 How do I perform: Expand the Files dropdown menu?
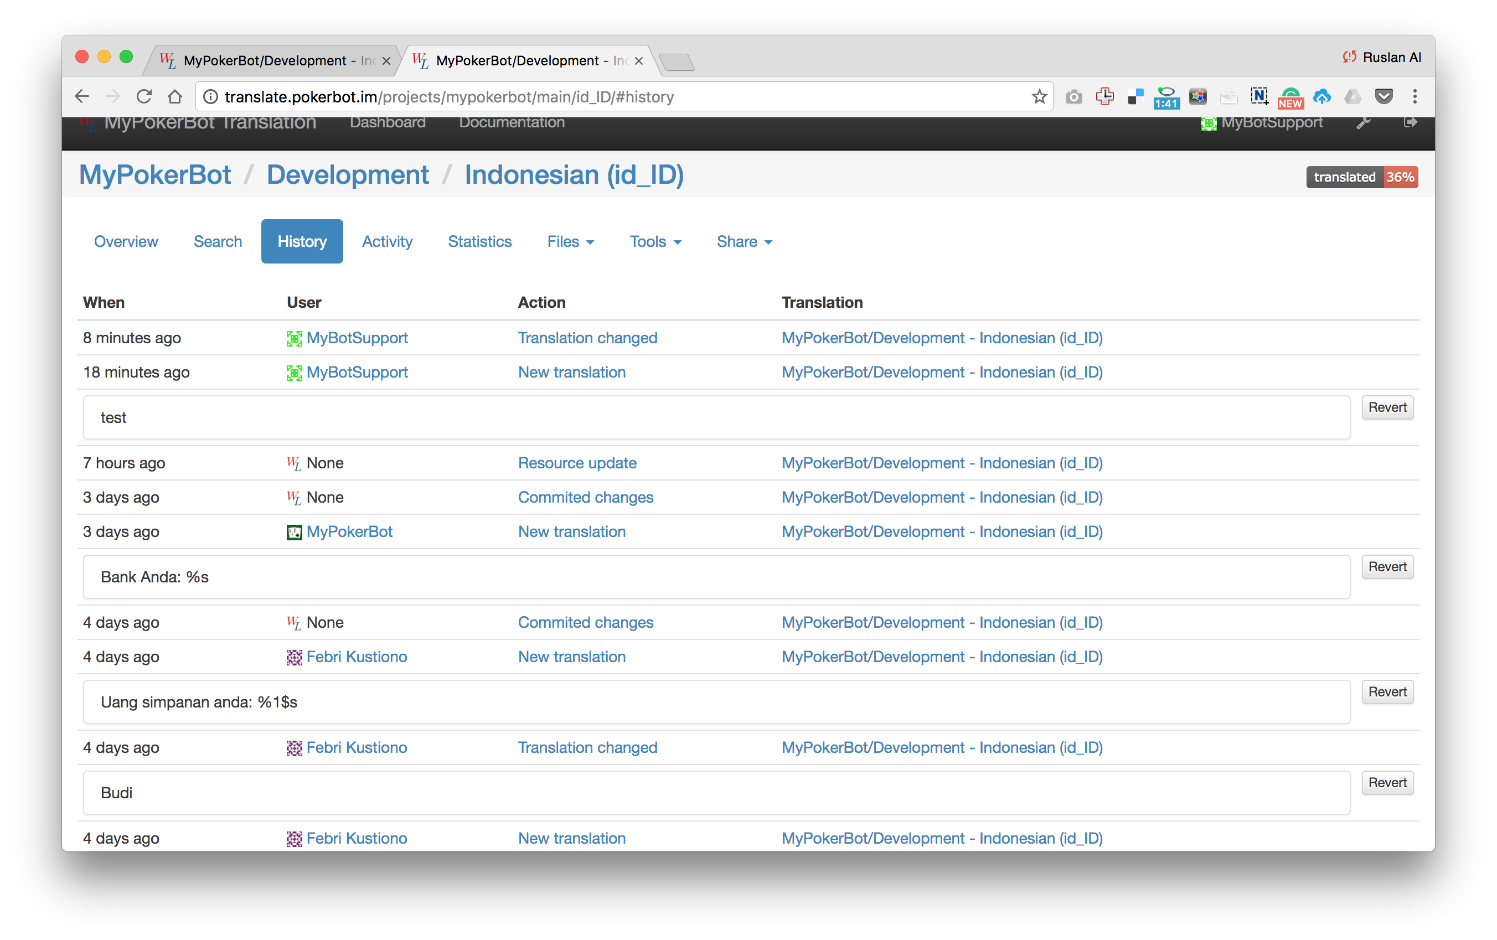pos(570,242)
